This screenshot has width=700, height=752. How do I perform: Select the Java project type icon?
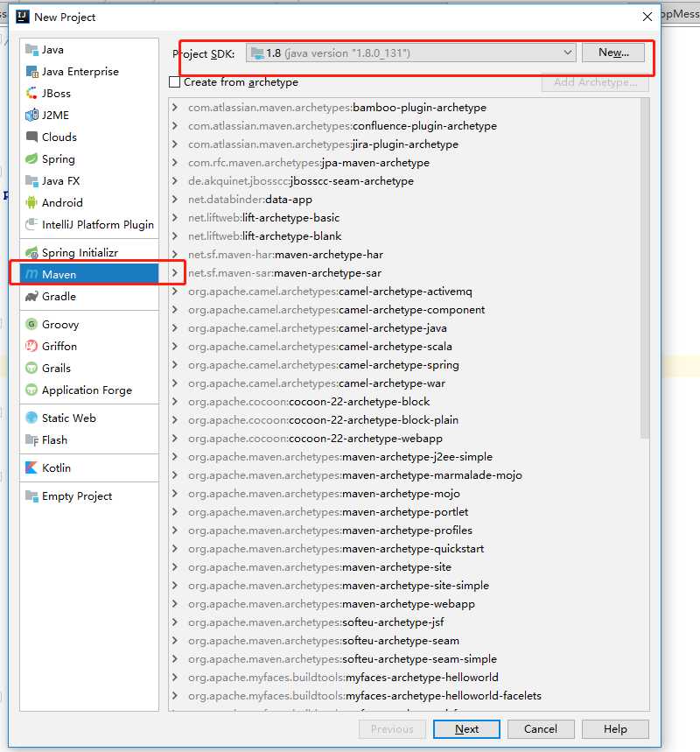coord(31,49)
